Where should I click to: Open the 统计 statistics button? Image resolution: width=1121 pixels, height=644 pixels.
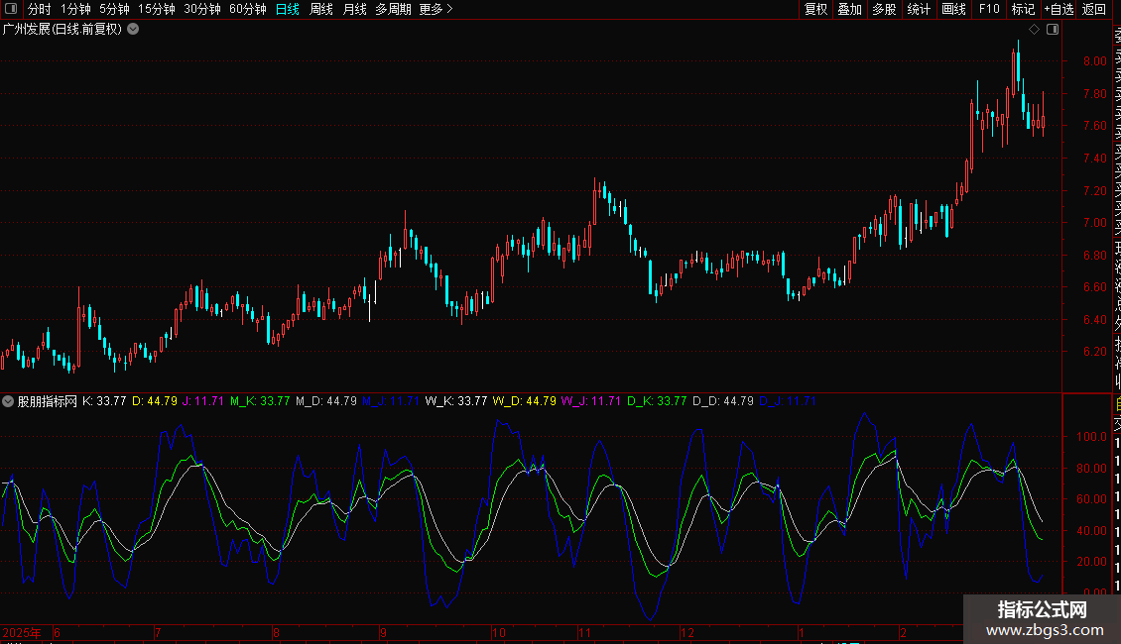point(919,9)
